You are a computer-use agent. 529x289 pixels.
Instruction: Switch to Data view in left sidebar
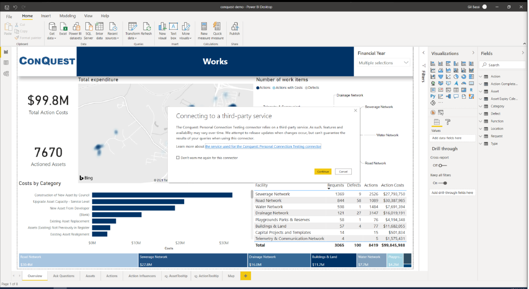point(6,62)
